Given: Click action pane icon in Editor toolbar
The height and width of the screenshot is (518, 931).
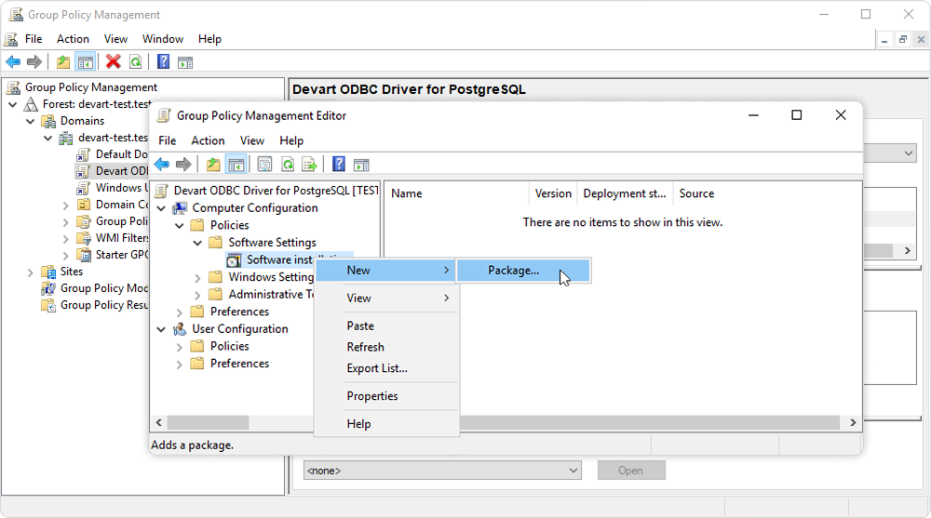Looking at the screenshot, I should (x=361, y=165).
